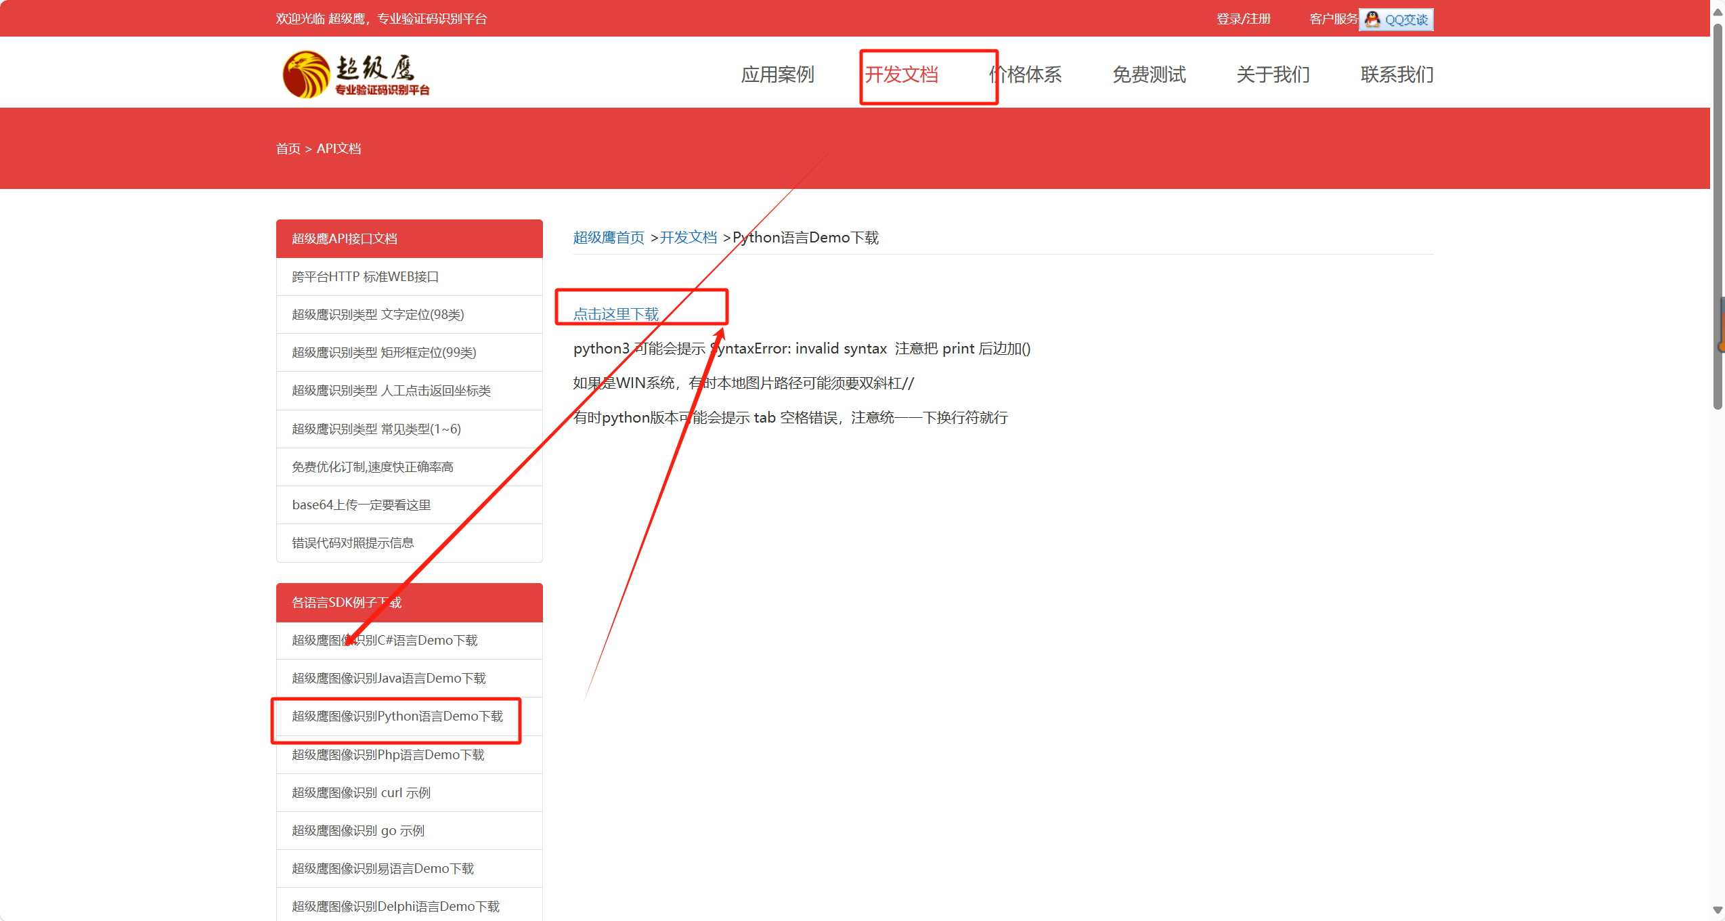Click the 各语言SDK例子下载 panel header

tap(410, 603)
